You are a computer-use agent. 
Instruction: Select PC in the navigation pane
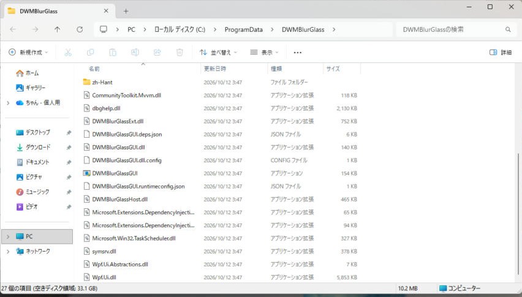tap(37, 236)
